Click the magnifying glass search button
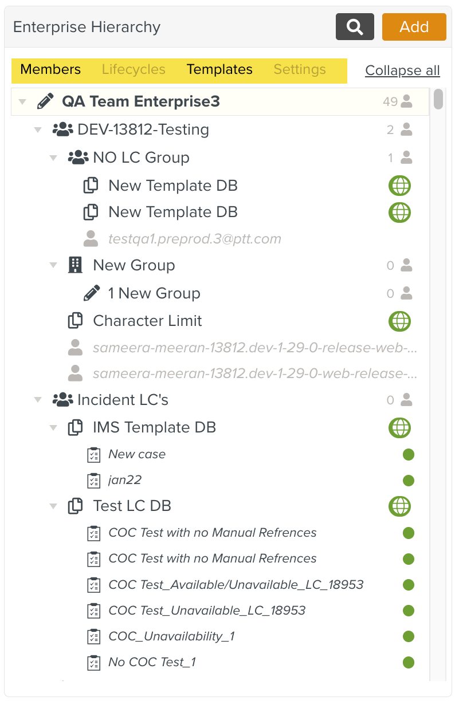 (x=355, y=27)
